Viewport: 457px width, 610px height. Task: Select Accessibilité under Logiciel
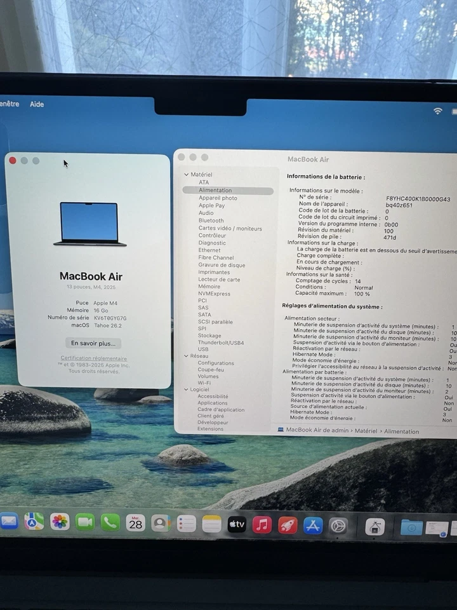[x=213, y=396]
